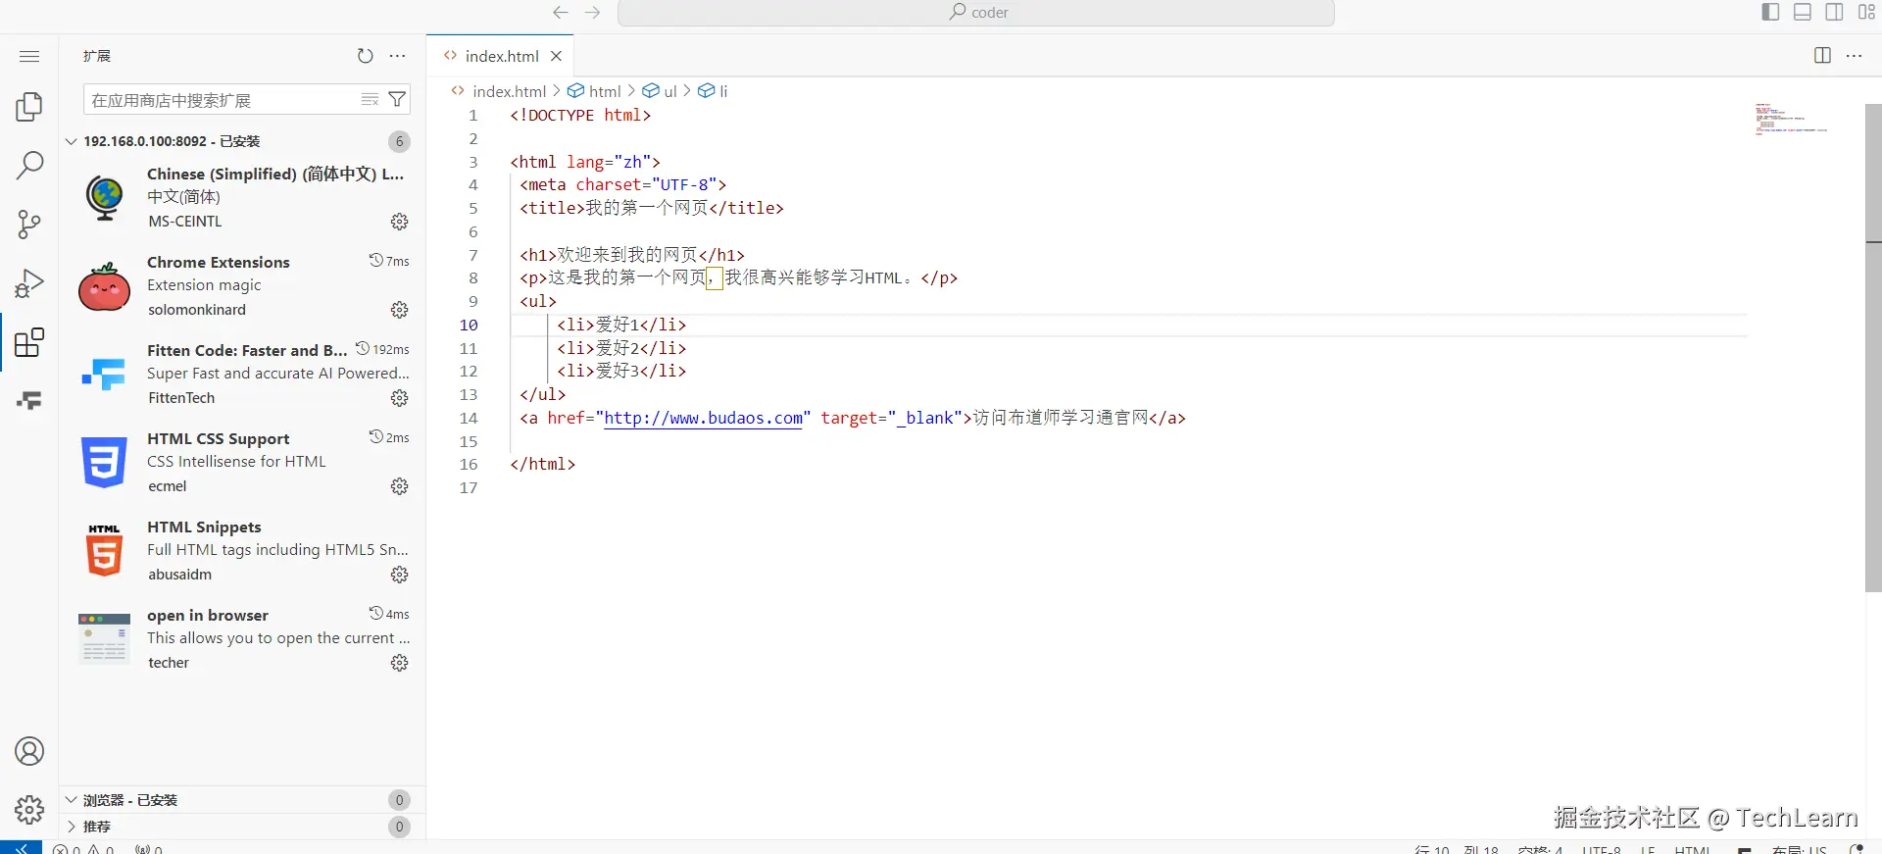Open the Fitten Code sidebar icon
Image resolution: width=1882 pixels, height=854 pixels.
(29, 400)
